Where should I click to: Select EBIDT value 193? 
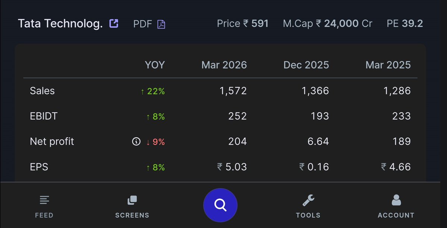pyautogui.click(x=319, y=116)
